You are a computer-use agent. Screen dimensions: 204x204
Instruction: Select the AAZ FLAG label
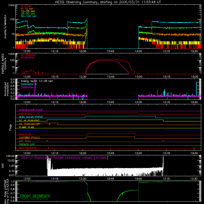pos(25,141)
